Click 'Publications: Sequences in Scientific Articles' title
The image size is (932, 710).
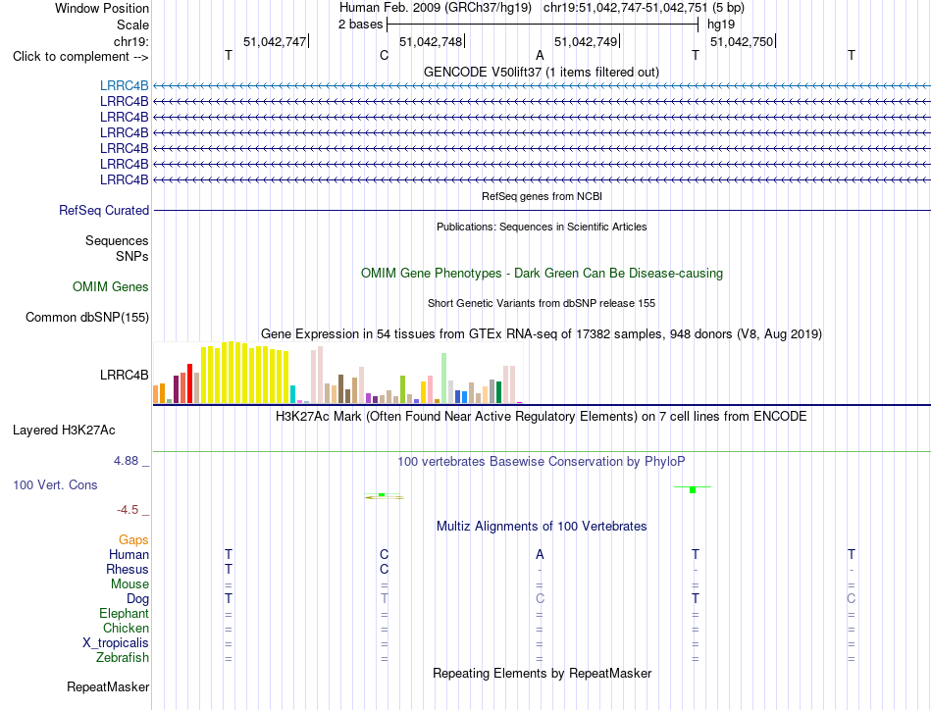(542, 227)
